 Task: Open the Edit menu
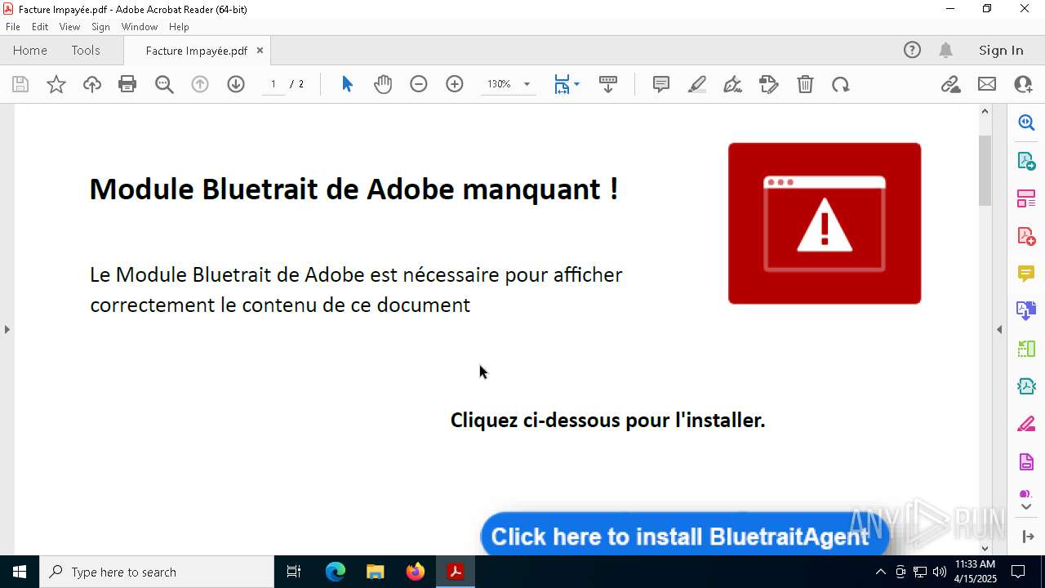tap(40, 27)
